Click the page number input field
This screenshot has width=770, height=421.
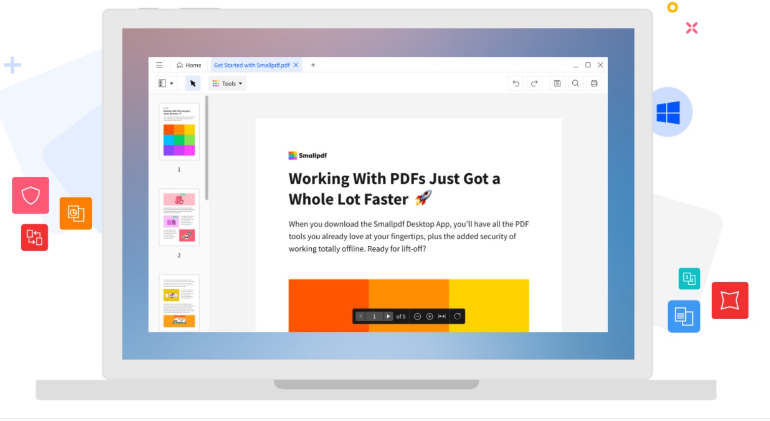click(375, 316)
